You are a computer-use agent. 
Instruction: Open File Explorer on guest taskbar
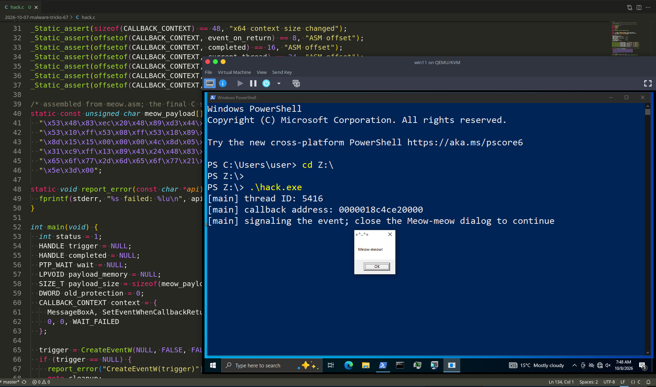(366, 365)
